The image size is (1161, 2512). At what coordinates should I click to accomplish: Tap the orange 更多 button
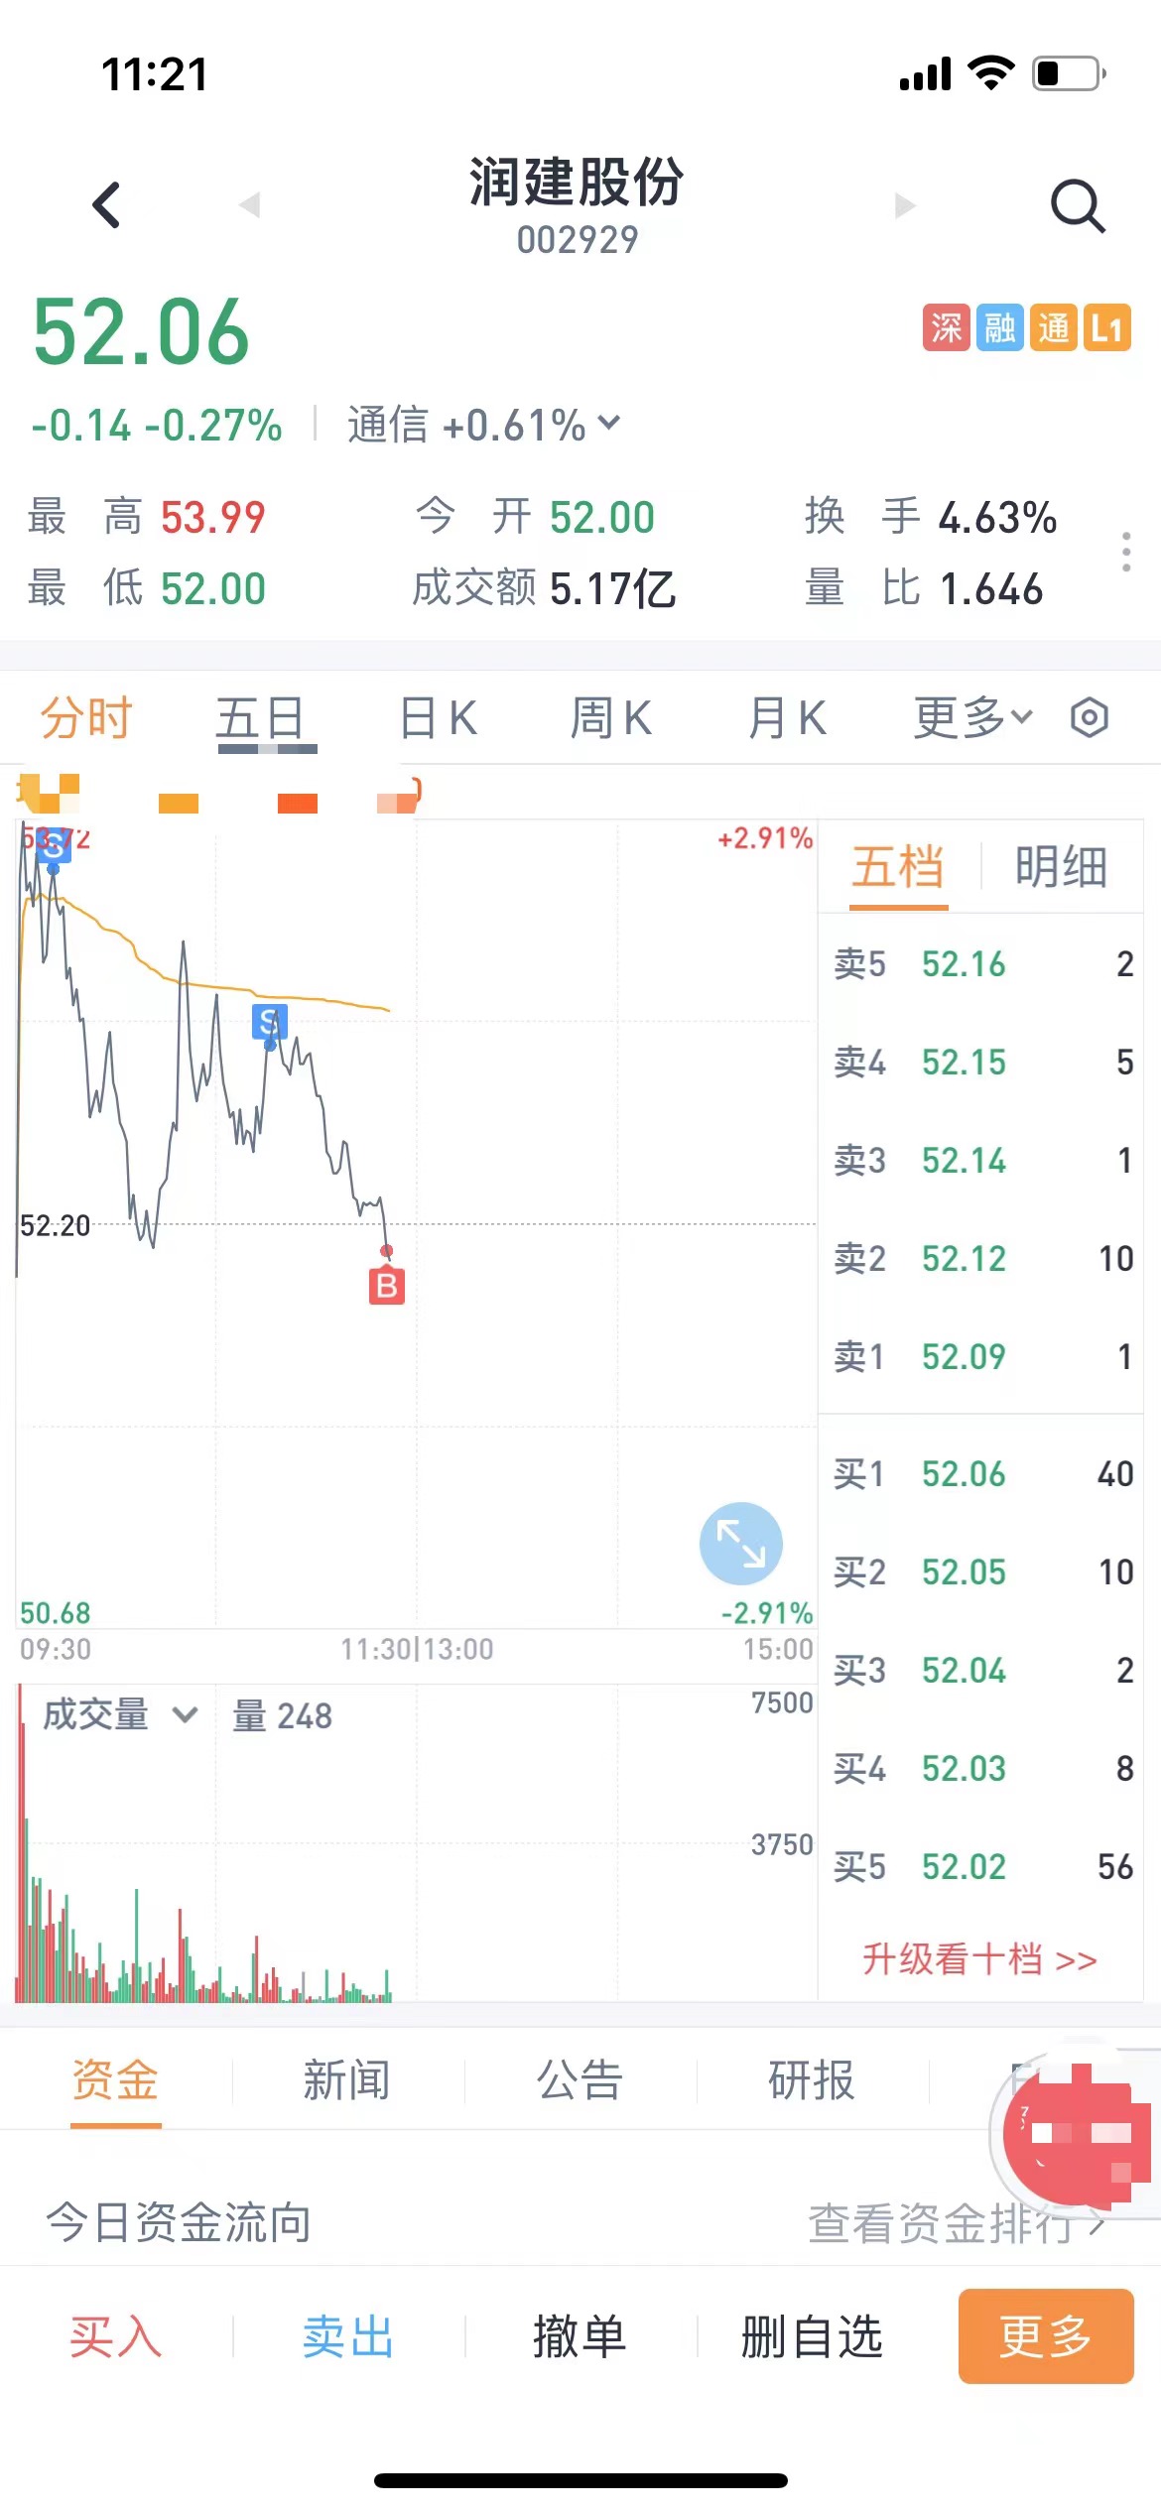pyautogui.click(x=1046, y=2335)
